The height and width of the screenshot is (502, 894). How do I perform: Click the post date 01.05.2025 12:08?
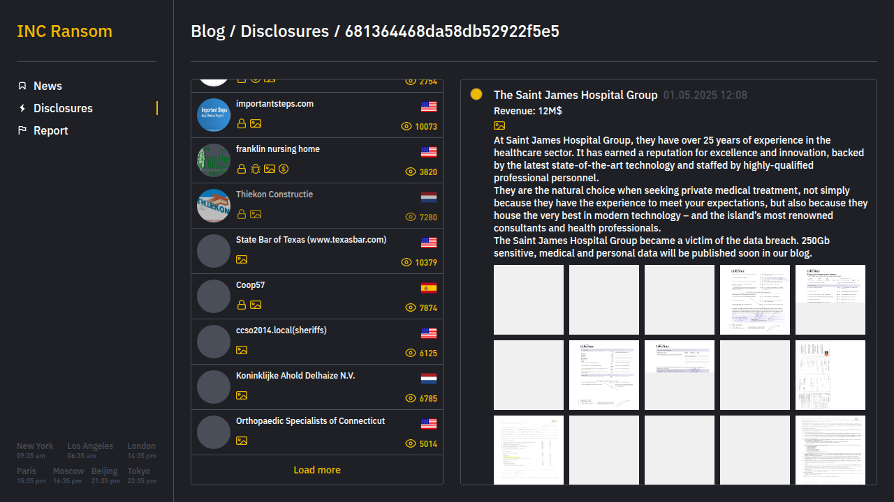pyautogui.click(x=705, y=95)
